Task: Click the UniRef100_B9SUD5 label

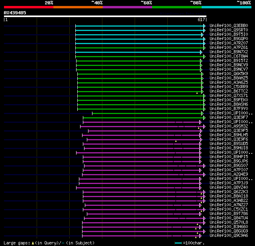Action: (229, 144)
